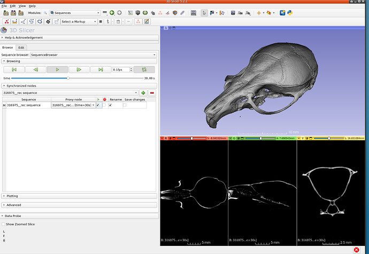
Task: Click the red error icon in corner
Action: pyautogui.click(x=356, y=250)
